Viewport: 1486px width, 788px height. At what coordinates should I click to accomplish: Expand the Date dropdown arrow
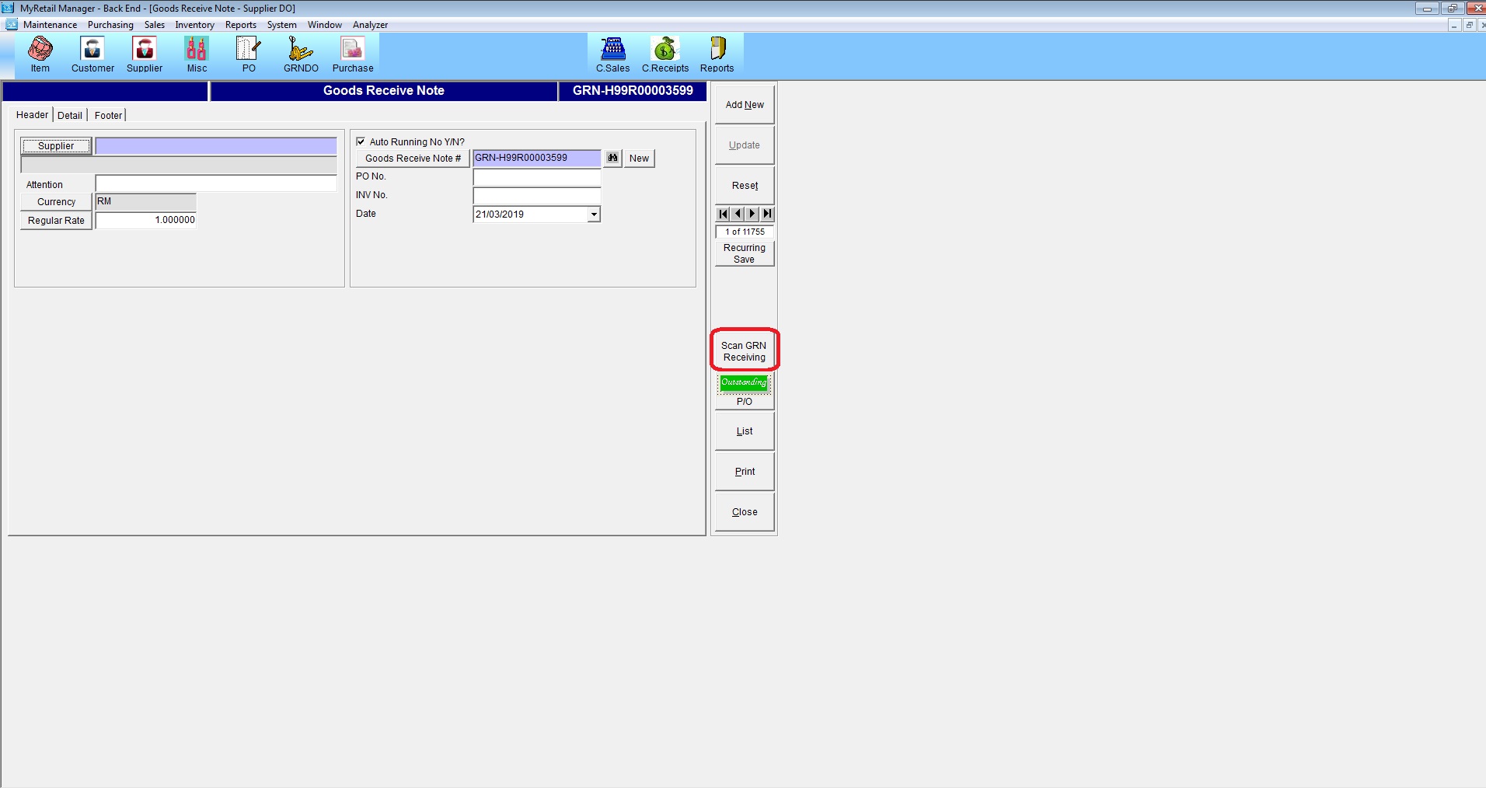[x=594, y=214]
